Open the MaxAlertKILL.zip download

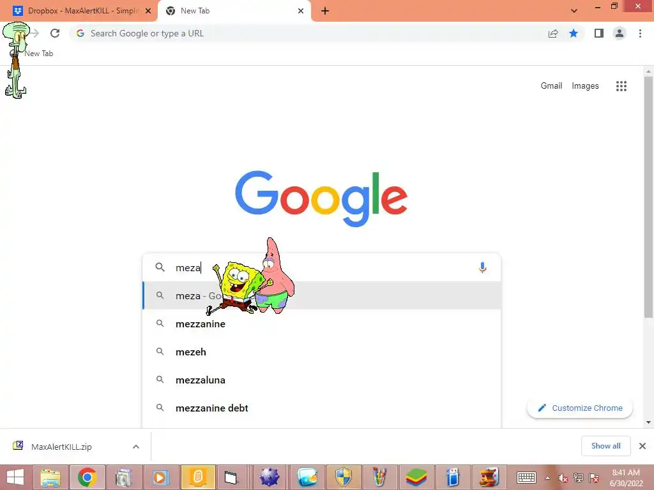coord(62,447)
